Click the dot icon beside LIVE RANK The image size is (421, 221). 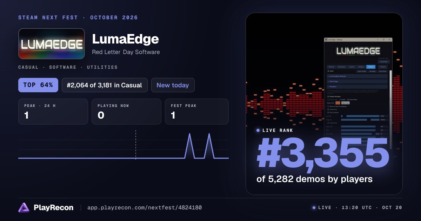258,130
